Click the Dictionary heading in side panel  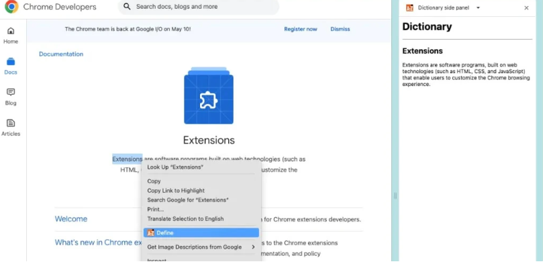tap(427, 27)
